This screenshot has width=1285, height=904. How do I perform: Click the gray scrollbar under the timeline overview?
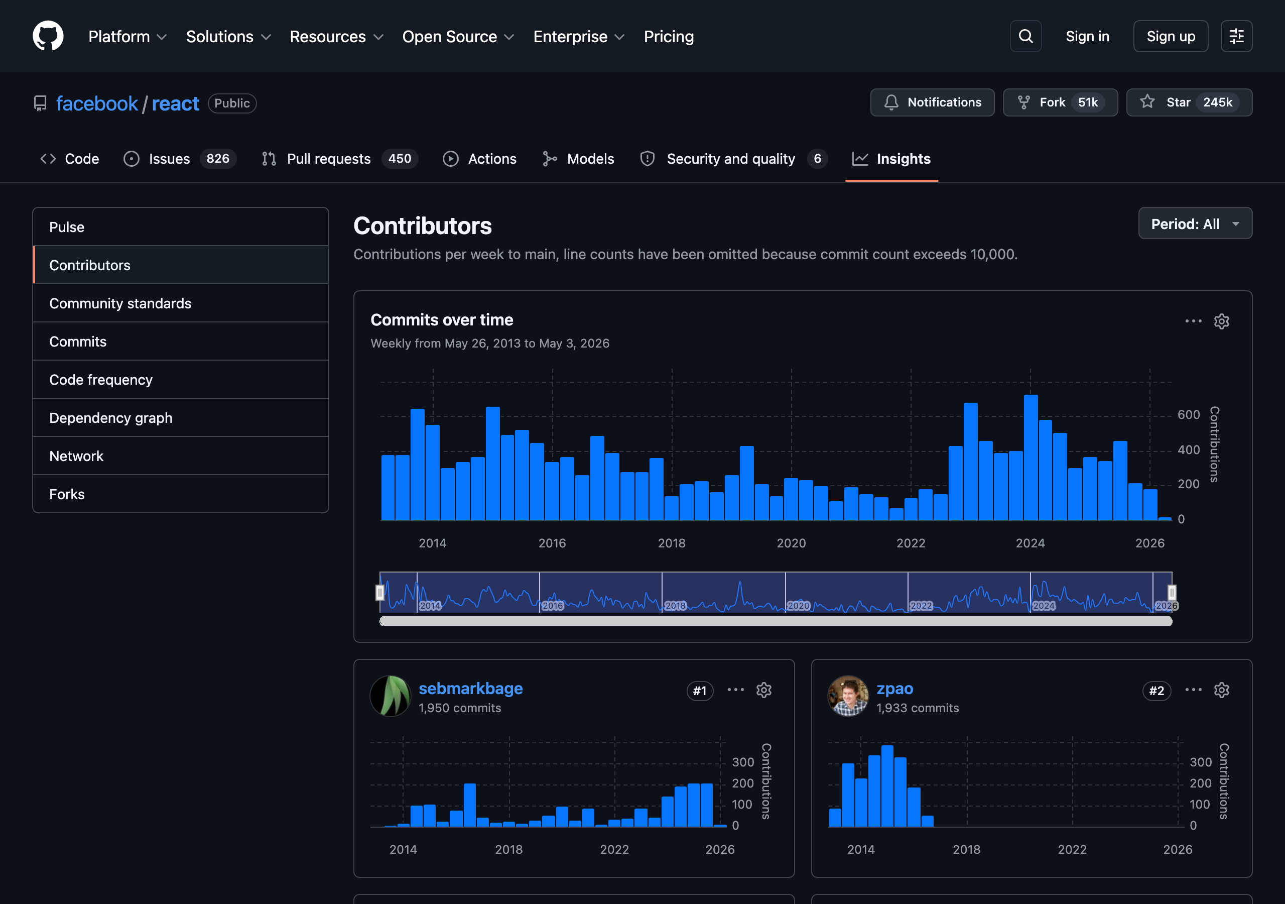[x=776, y=621]
